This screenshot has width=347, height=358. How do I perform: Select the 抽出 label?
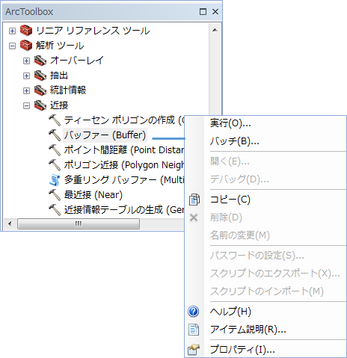[59, 75]
